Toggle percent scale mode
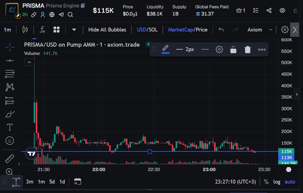This screenshot has height=193, width=303. (266, 182)
